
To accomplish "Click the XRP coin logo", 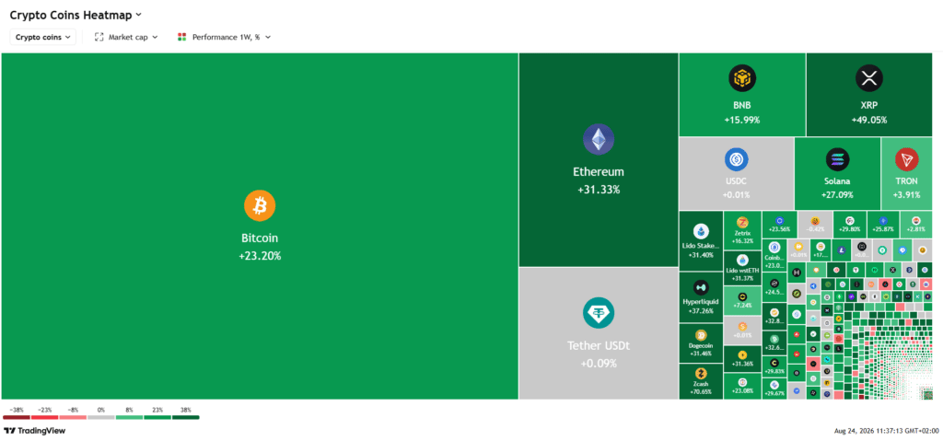I will pyautogui.click(x=868, y=77).
